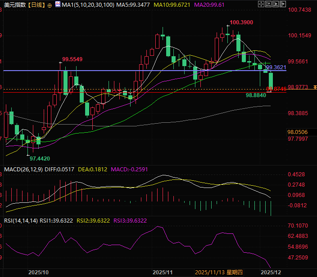Click the 100.3900 high price label
This screenshot has width=317, height=277.
tap(241, 22)
